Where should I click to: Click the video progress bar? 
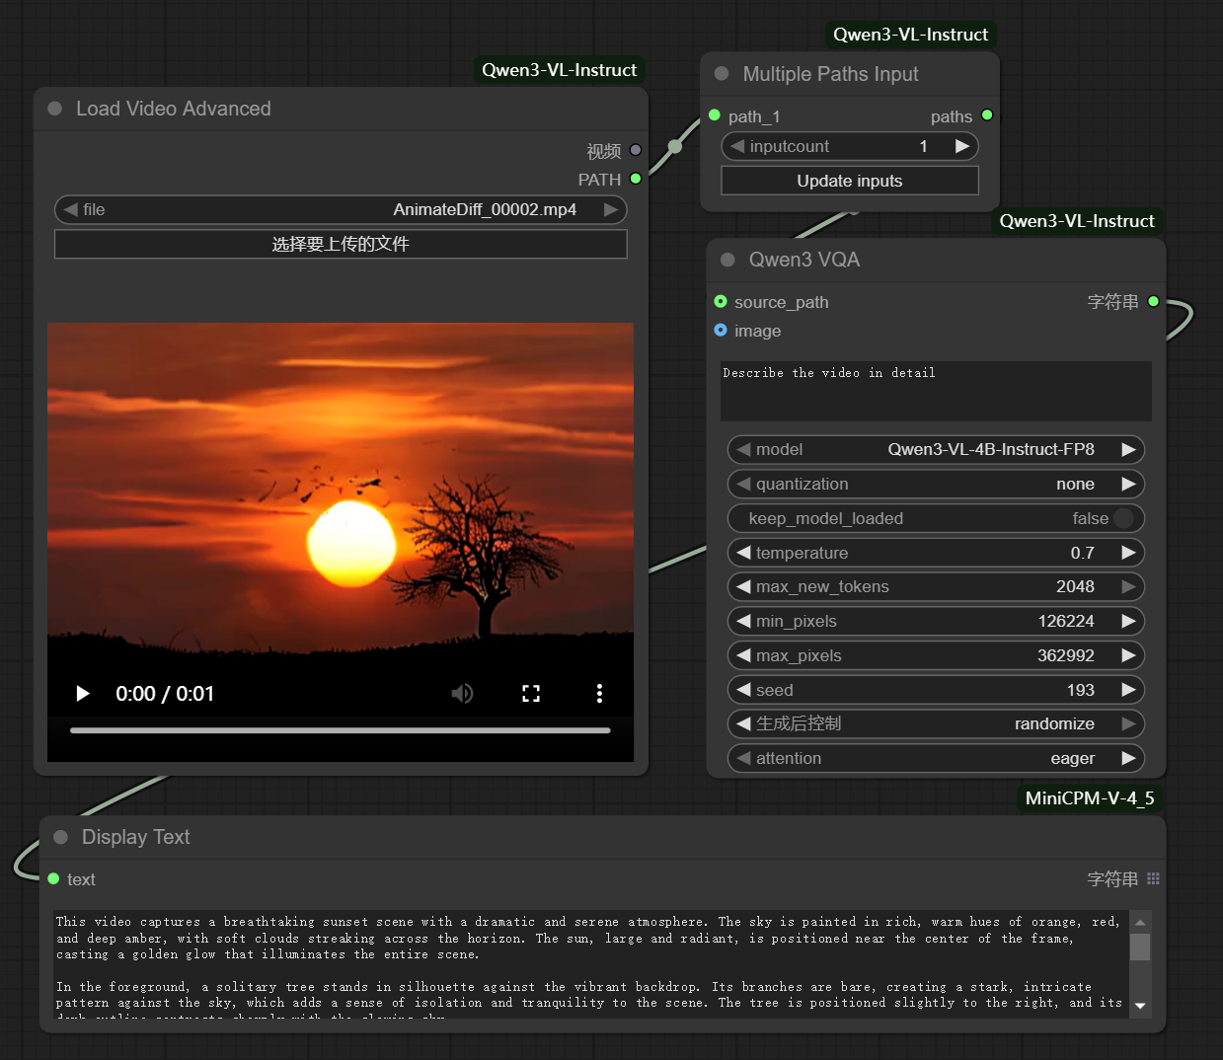[340, 730]
